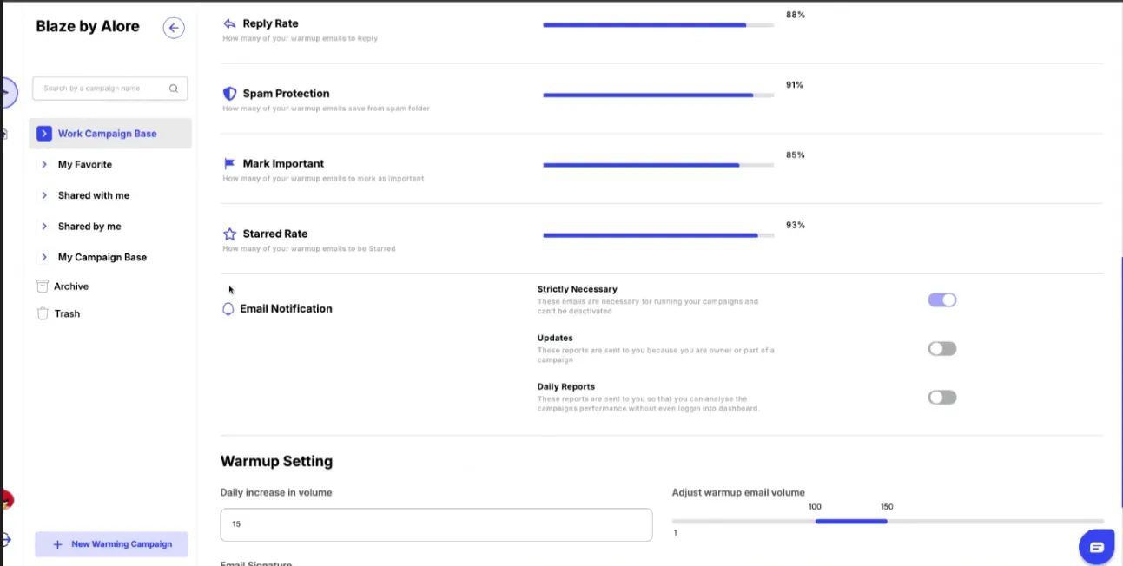Open the Archive section in sidebar
Image resolution: width=1123 pixels, height=566 pixels.
coord(73,286)
